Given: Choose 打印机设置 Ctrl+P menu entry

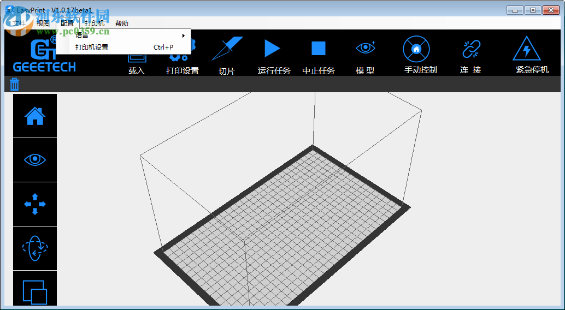Looking at the screenshot, I should click(x=123, y=47).
